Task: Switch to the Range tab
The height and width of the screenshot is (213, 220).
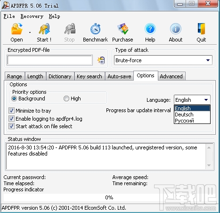Action: (15, 76)
